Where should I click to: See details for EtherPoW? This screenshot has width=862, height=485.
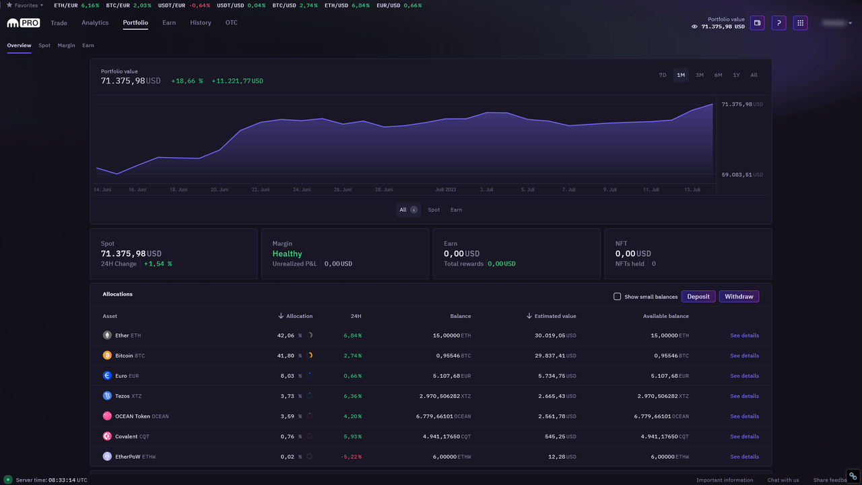click(744, 456)
